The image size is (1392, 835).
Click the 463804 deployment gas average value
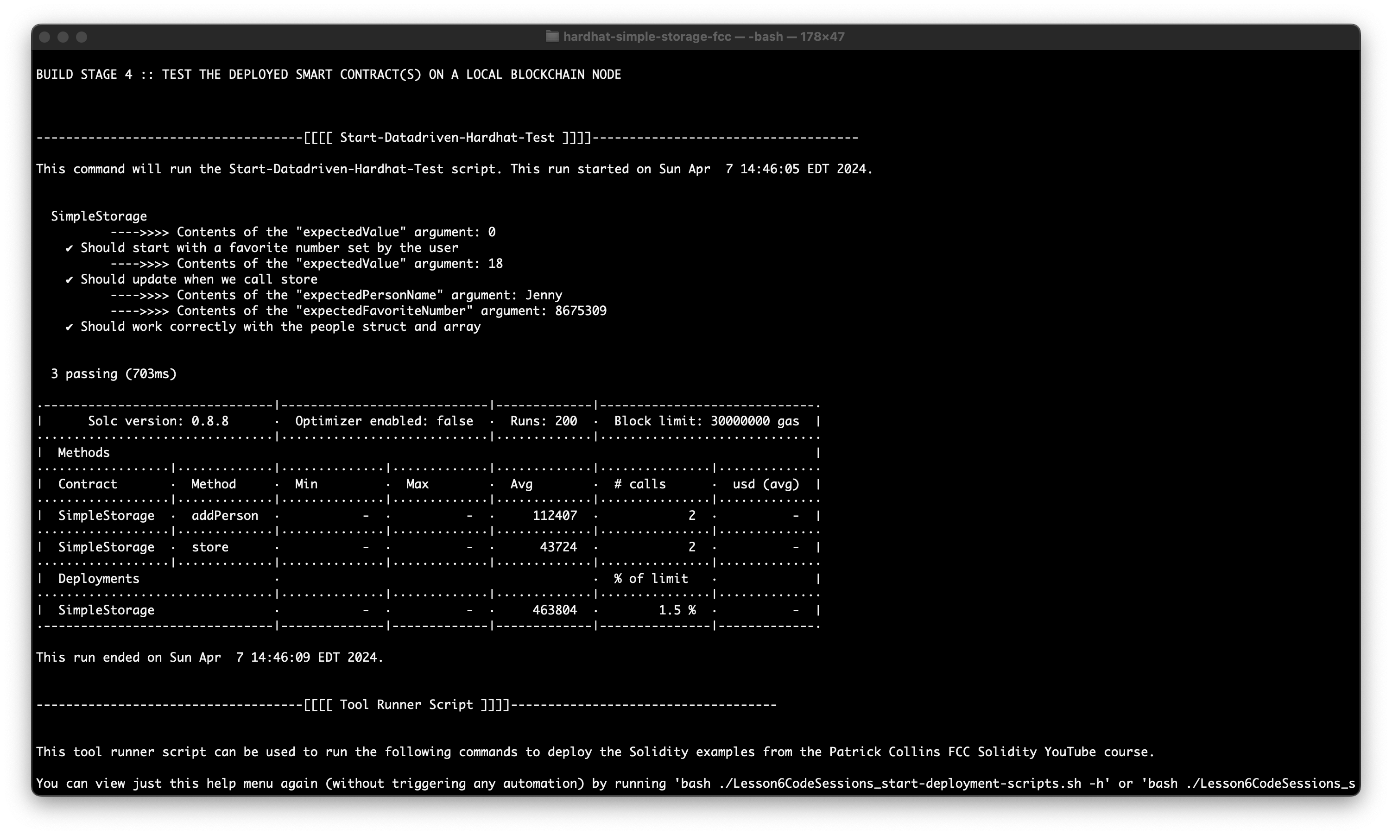coord(554,611)
